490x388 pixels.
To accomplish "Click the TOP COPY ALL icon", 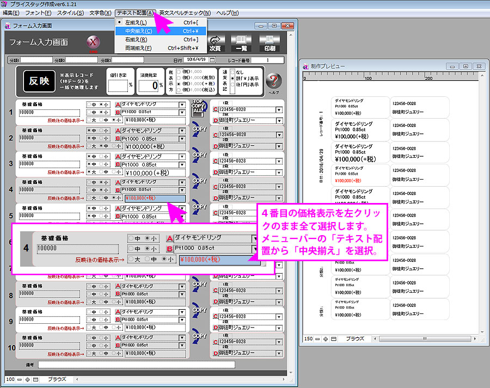I will coord(199,107).
